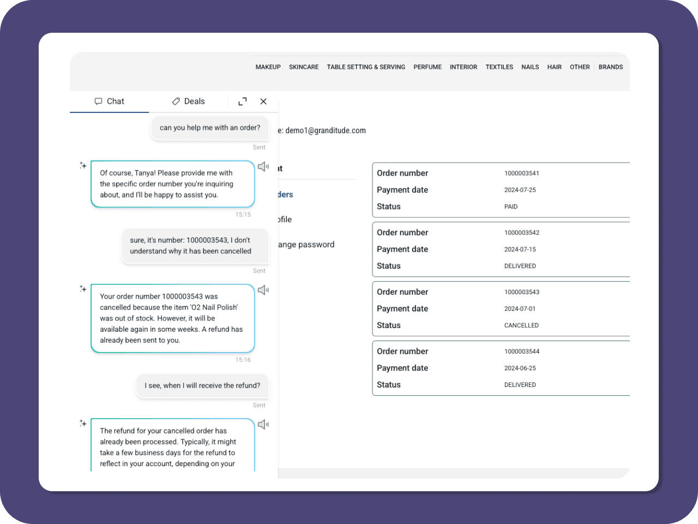Switch to the Chat tab

click(109, 102)
